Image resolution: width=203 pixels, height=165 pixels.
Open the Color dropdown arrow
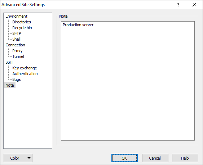click(29, 158)
